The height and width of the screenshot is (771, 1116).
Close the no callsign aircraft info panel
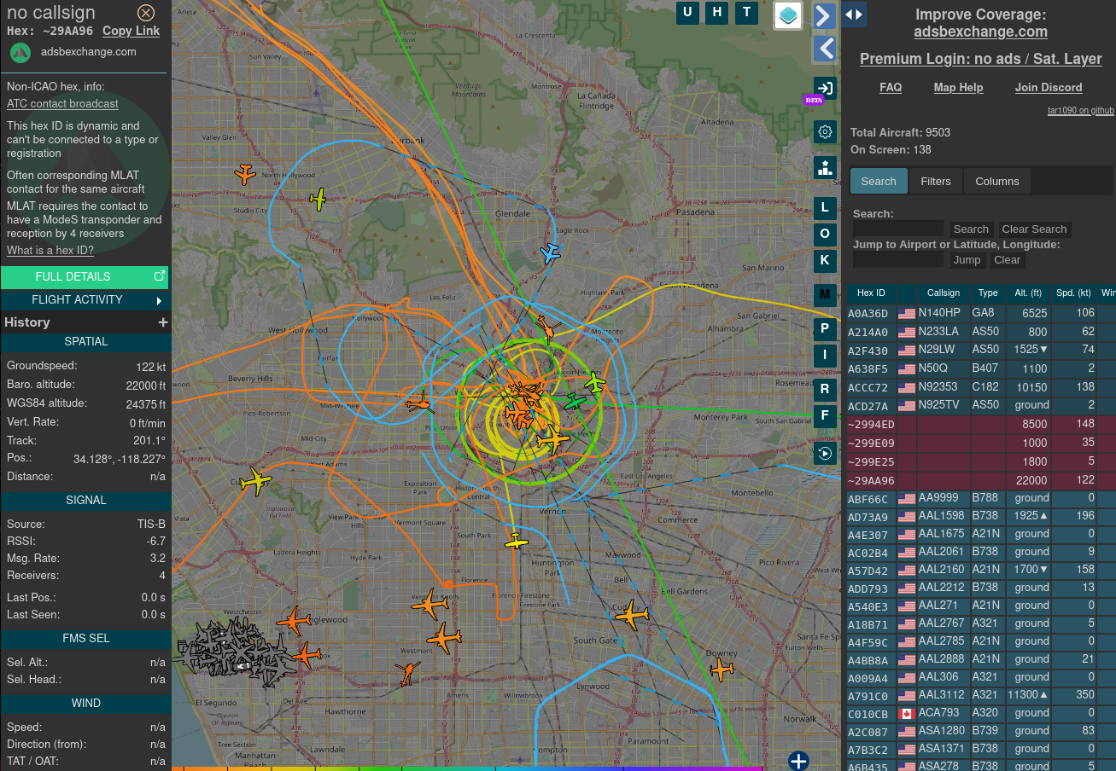click(x=146, y=12)
